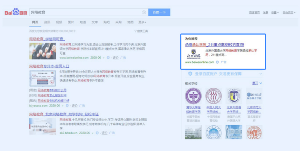
Task: Open Renmin University red emblem
Action: click(214, 96)
